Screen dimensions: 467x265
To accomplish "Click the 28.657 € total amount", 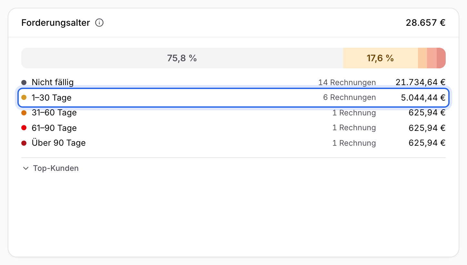I will tap(426, 23).
